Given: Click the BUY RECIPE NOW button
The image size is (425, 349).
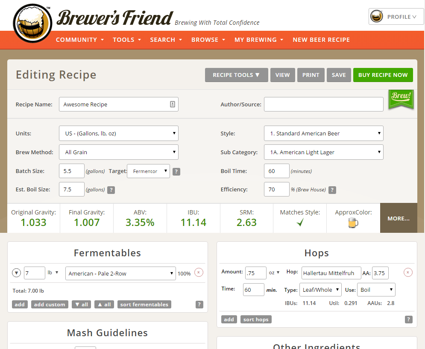Looking at the screenshot, I should point(383,75).
